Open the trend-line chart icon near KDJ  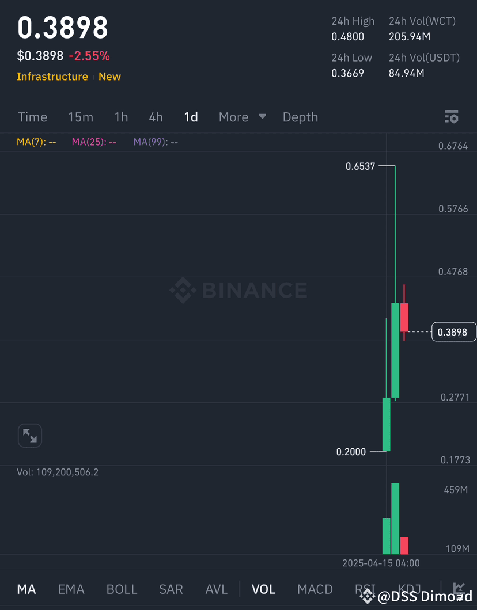point(459,589)
